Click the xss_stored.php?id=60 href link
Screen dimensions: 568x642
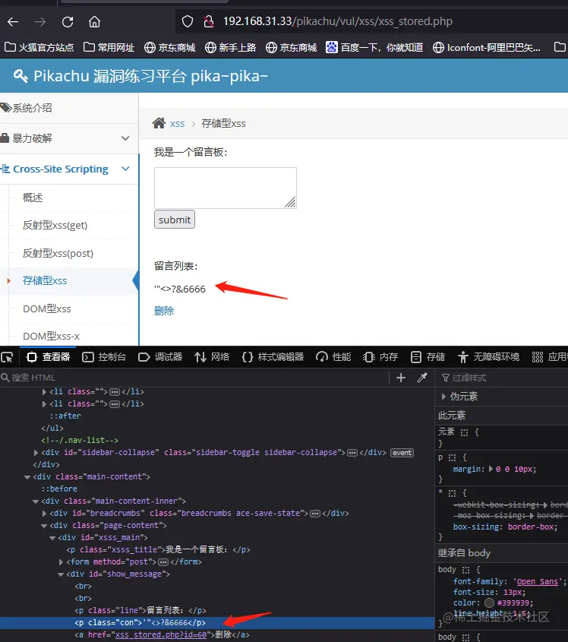pos(161,634)
